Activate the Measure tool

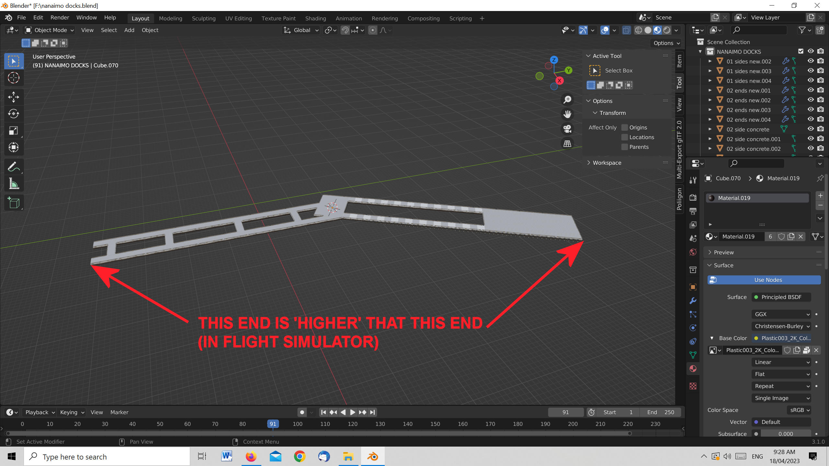[14, 183]
